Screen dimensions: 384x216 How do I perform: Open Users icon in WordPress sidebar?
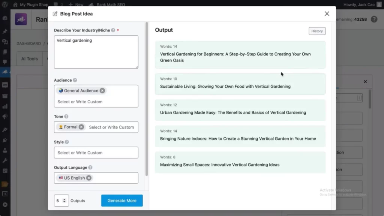(x=5, y=150)
